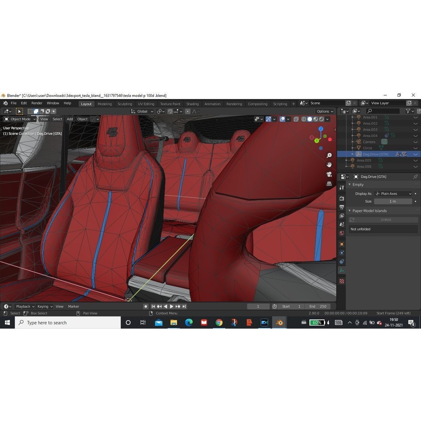Click the add workspace plus icon
This screenshot has height=421, width=421.
pyautogui.click(x=294, y=104)
